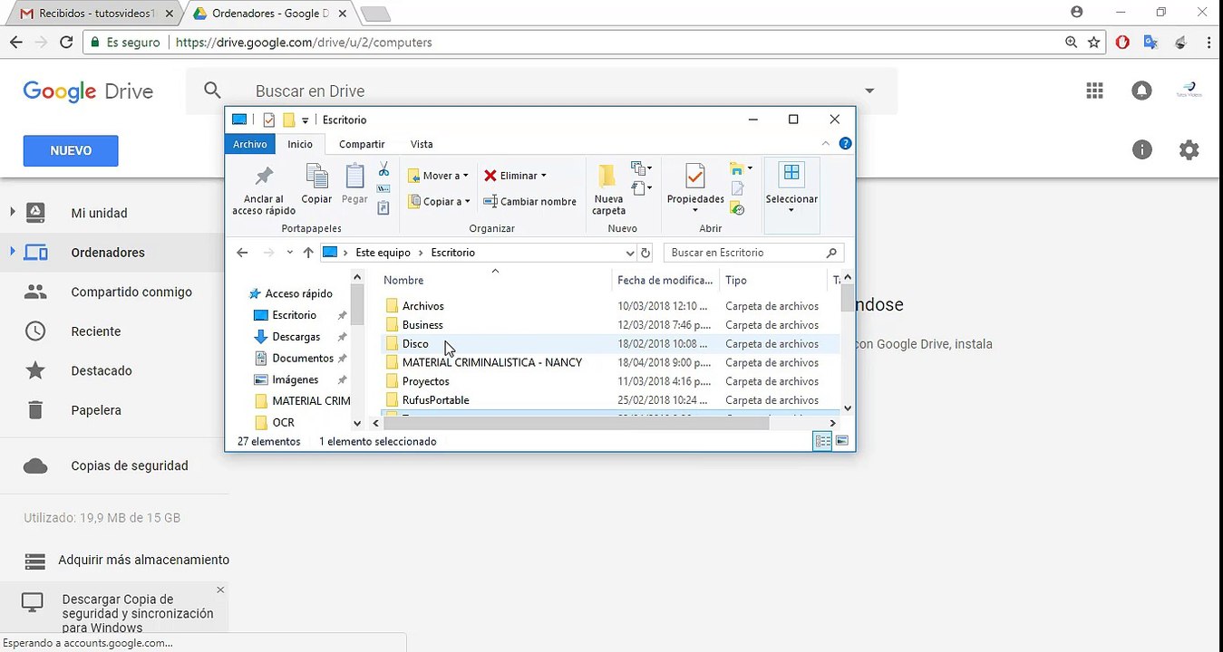
Task: Expand Ordenadores tree arrow in Drive
Action: 13,252
